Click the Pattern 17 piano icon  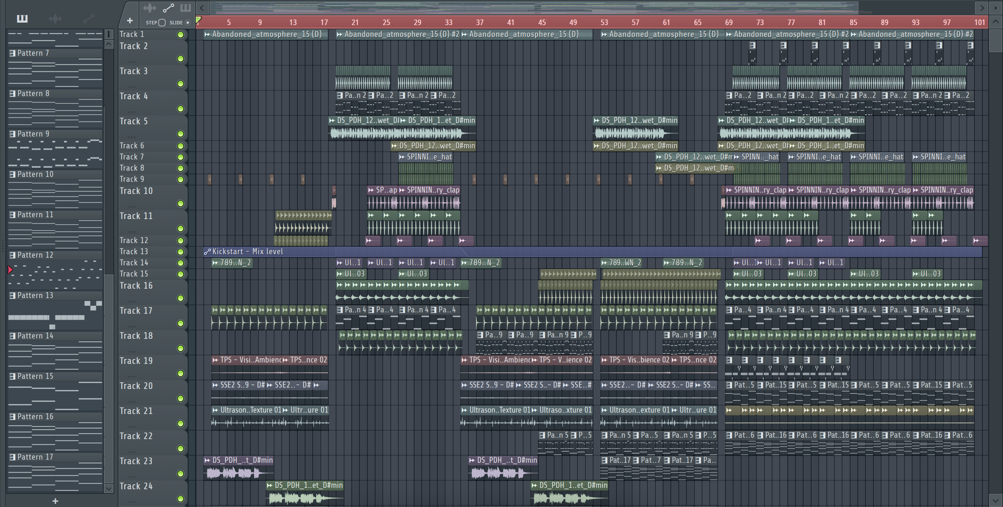13,457
